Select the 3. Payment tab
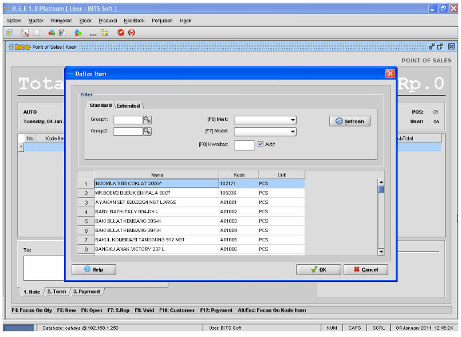The height and width of the screenshot is (337, 461). tap(87, 292)
